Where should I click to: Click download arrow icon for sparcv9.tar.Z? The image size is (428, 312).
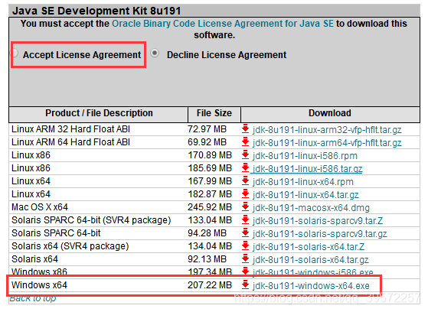tap(245, 219)
